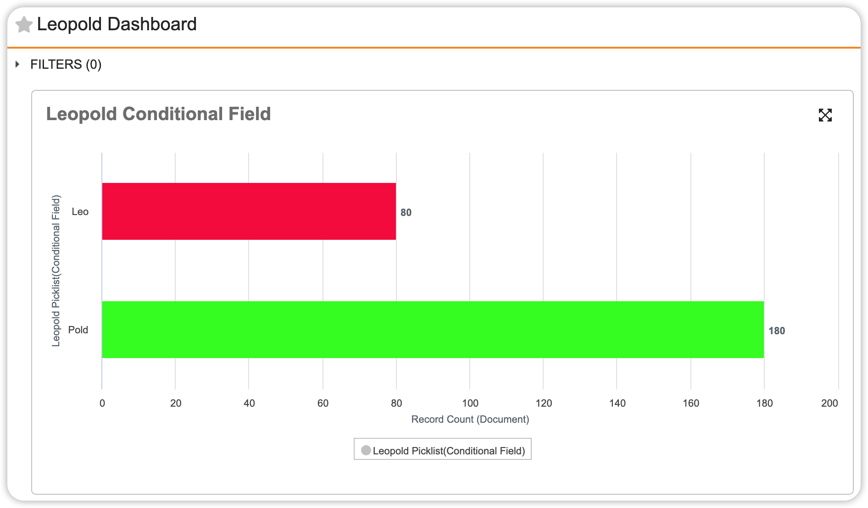Click the red Leo bar
This screenshot has height=508, width=868.
(x=249, y=211)
